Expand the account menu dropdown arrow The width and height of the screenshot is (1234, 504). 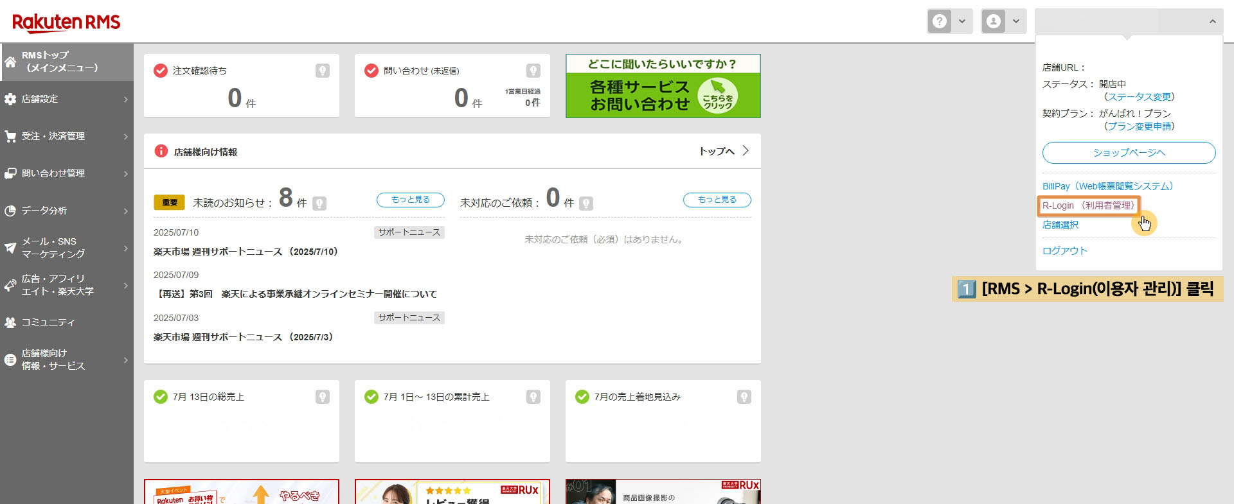click(1016, 21)
